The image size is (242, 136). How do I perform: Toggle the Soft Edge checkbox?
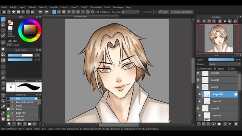coord(141,12)
